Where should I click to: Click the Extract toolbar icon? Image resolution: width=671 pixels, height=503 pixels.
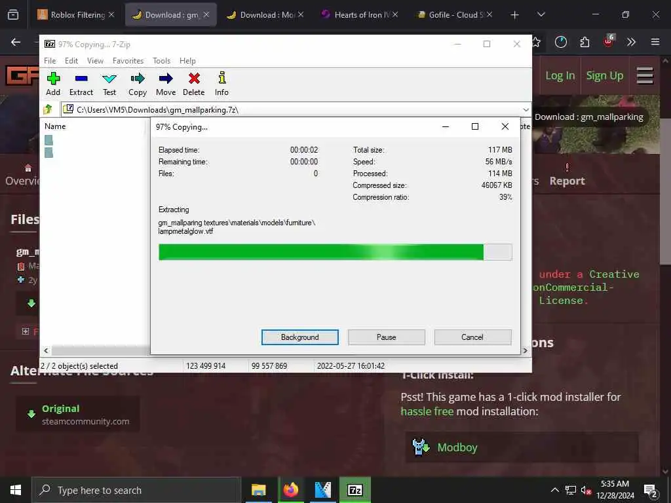[81, 84]
